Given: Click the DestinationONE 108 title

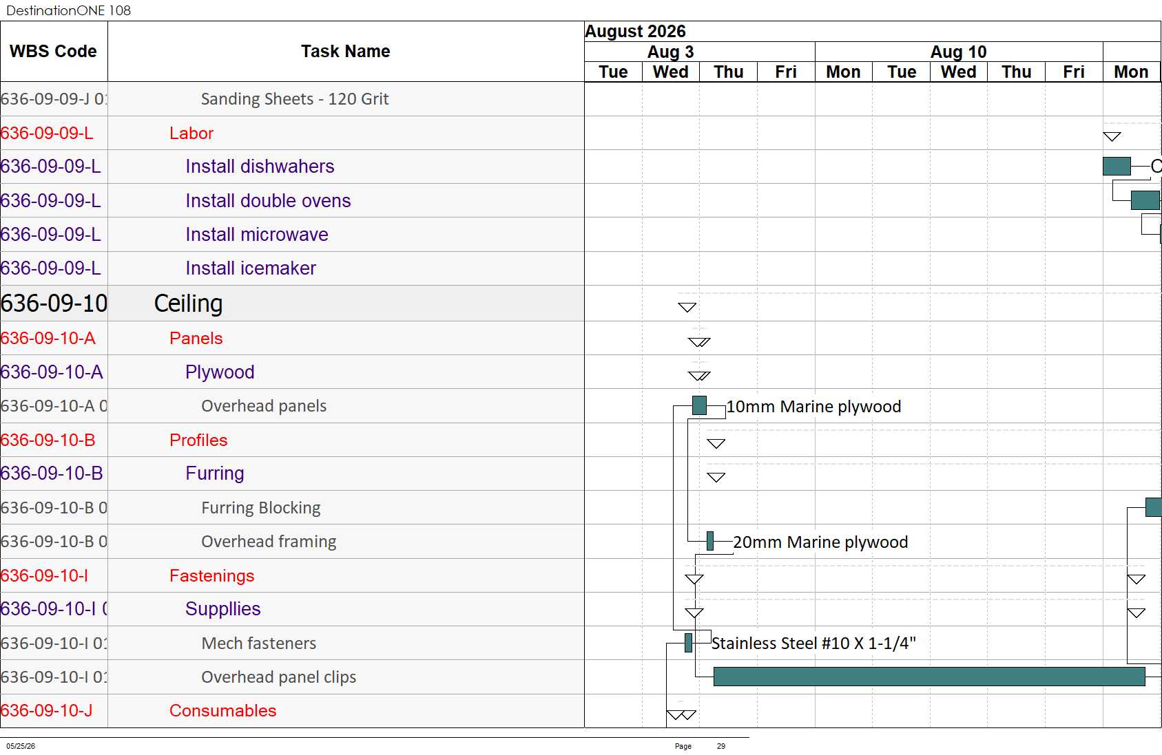Looking at the screenshot, I should [68, 10].
